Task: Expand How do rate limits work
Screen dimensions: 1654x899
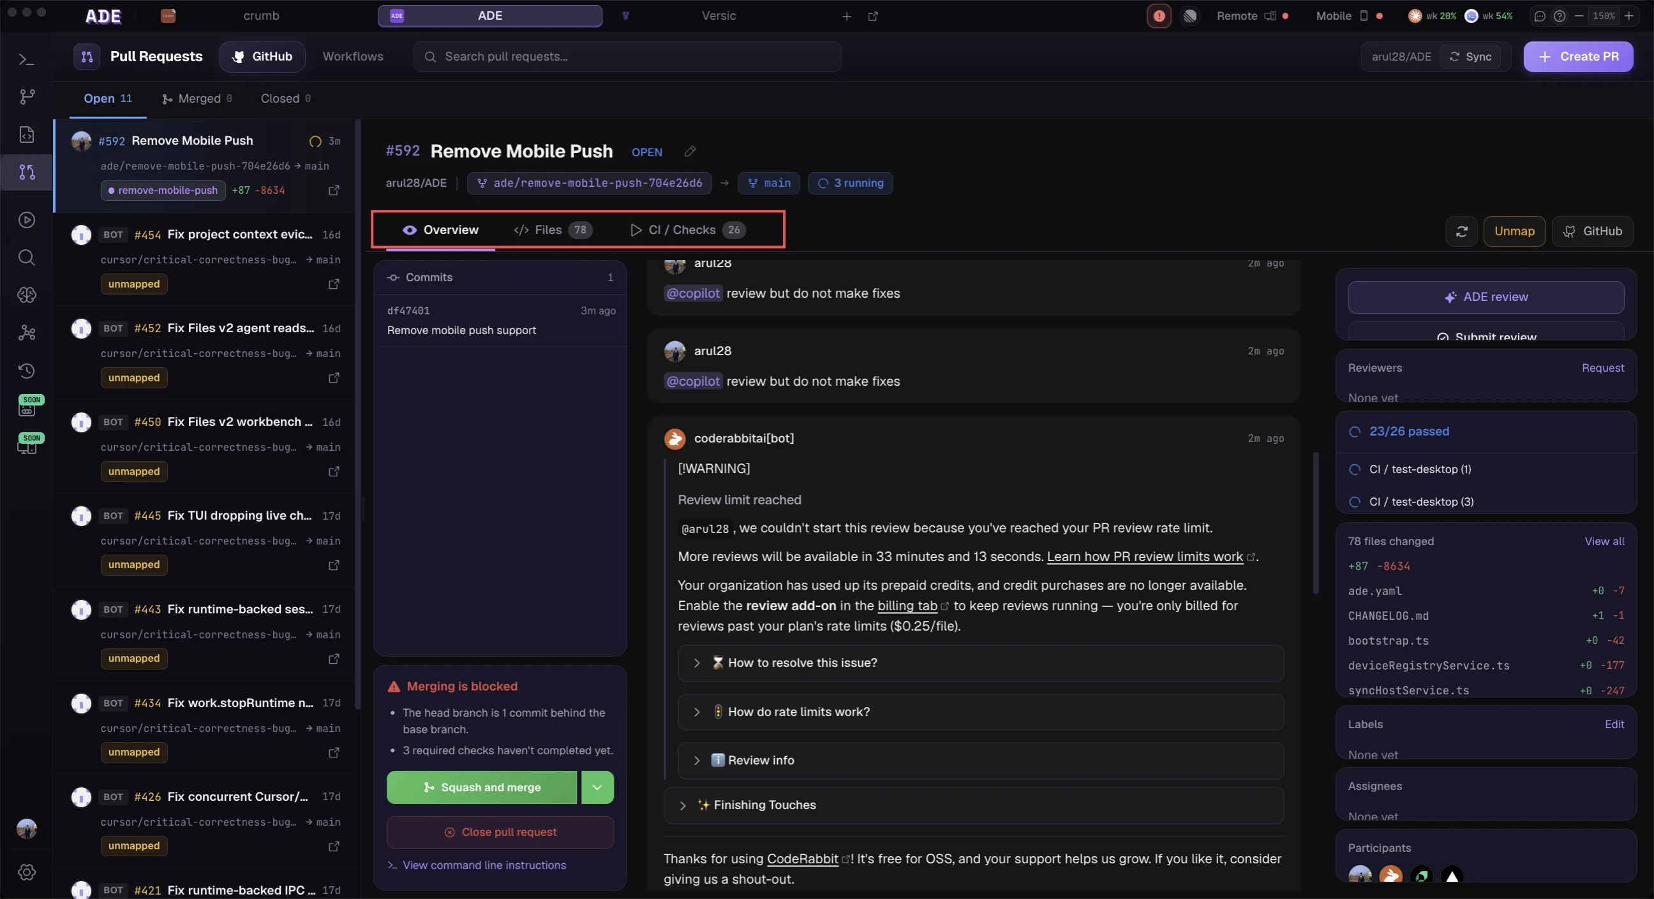Action: [980, 712]
